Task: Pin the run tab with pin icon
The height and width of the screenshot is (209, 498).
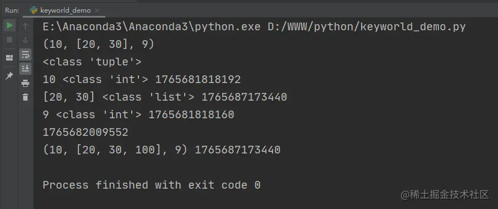Action: [9, 76]
